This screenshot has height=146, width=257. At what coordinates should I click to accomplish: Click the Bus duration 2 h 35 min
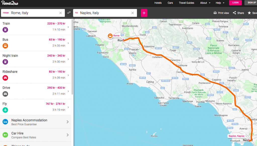[59, 45]
